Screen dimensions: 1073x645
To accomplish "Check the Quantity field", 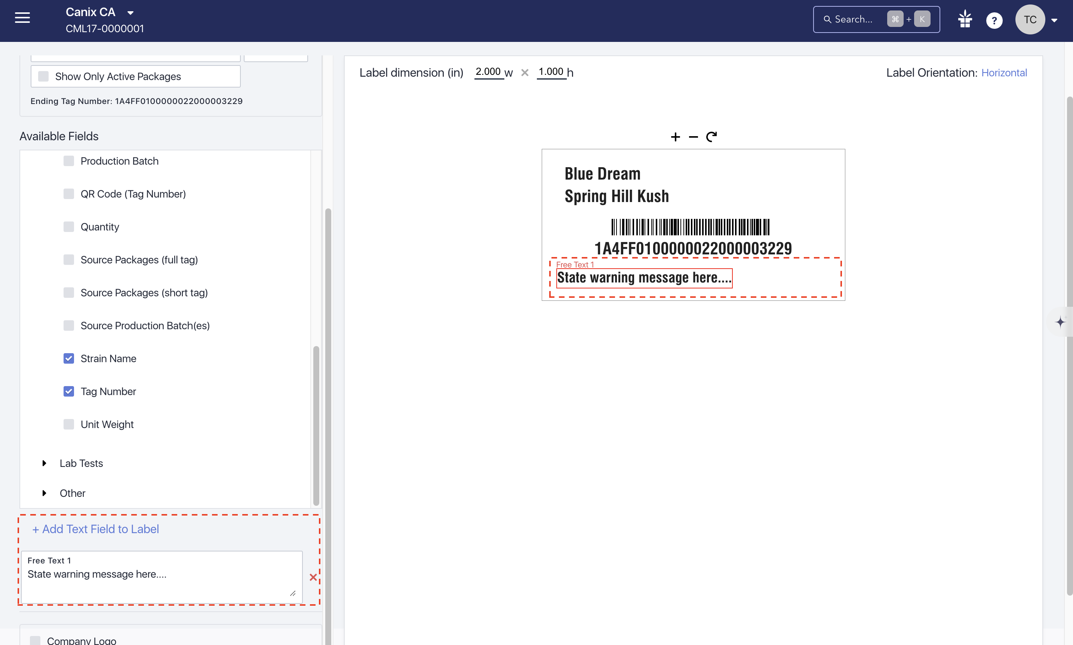I will [x=69, y=227].
